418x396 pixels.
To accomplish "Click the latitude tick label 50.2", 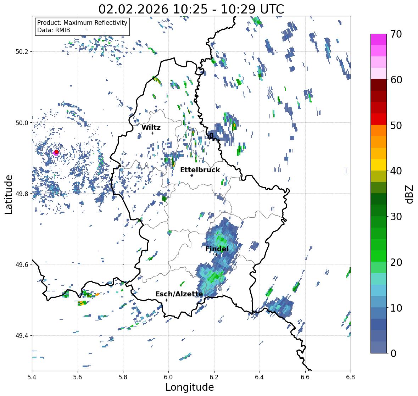I will point(22,52).
